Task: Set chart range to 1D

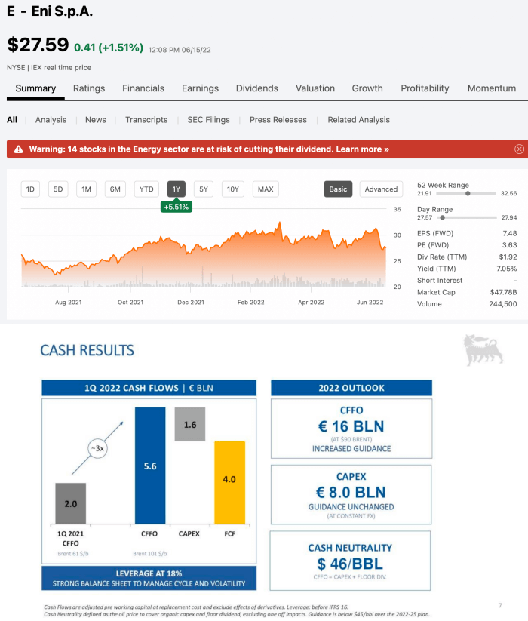Action: pyautogui.click(x=30, y=189)
